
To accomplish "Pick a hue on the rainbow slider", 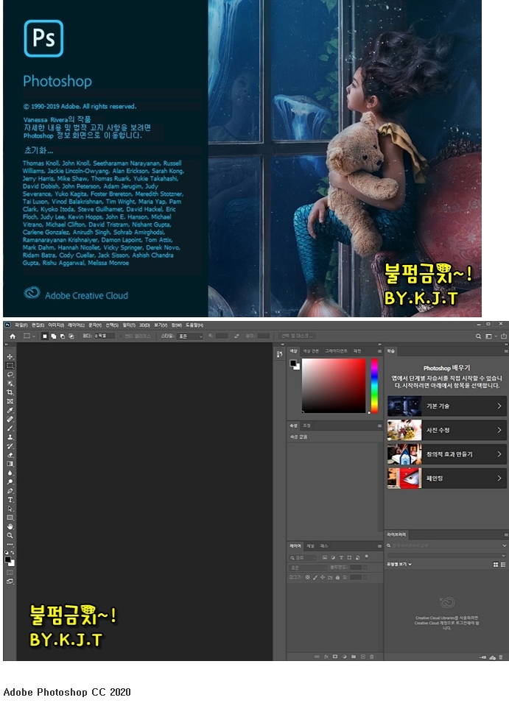I will (x=374, y=386).
